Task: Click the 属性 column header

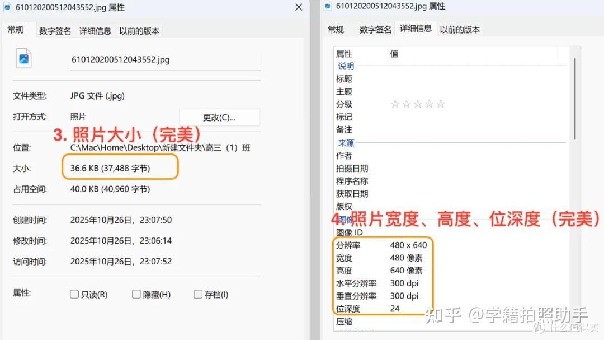Action: [x=361, y=54]
